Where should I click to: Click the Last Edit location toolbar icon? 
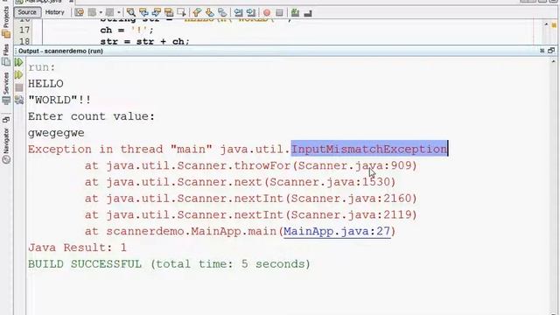pos(80,13)
